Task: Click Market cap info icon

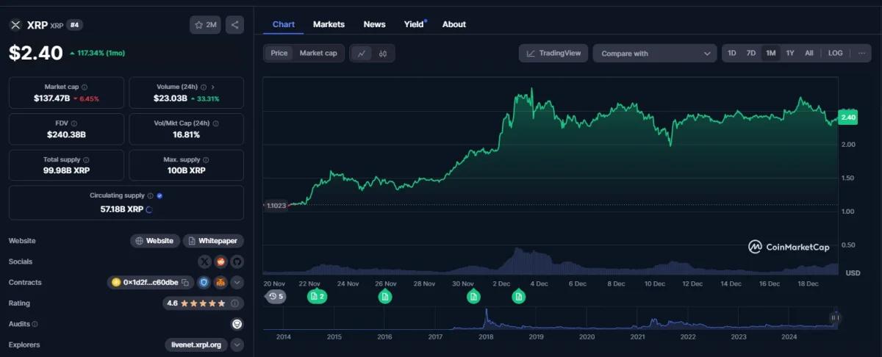Action: pyautogui.click(x=85, y=87)
